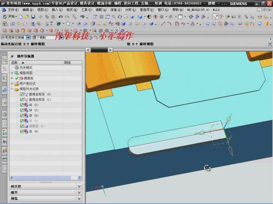This screenshot has height=204, width=273.
Task: Toggle checkbox for 体 (2) feature
Action: [x=21, y=105]
